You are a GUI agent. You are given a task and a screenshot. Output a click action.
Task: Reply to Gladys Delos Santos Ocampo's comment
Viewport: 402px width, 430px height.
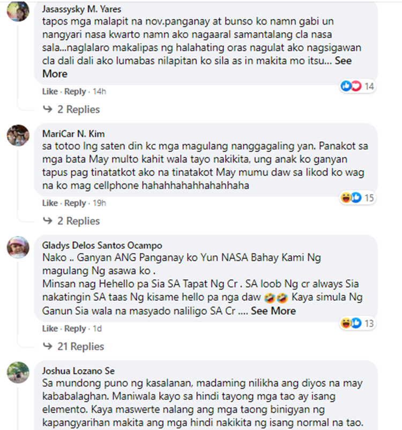coord(75,328)
